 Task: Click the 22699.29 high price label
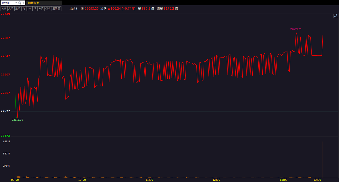pos(296,29)
